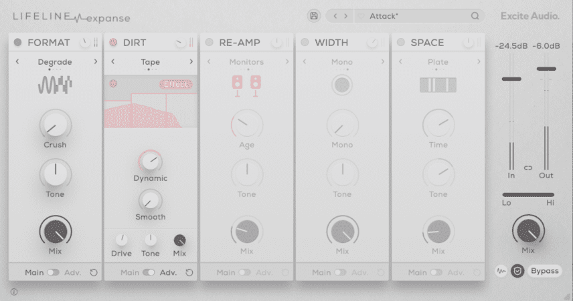Select previous FORMAT type before Degrade
Image resolution: width=573 pixels, height=301 pixels.
tap(17, 61)
